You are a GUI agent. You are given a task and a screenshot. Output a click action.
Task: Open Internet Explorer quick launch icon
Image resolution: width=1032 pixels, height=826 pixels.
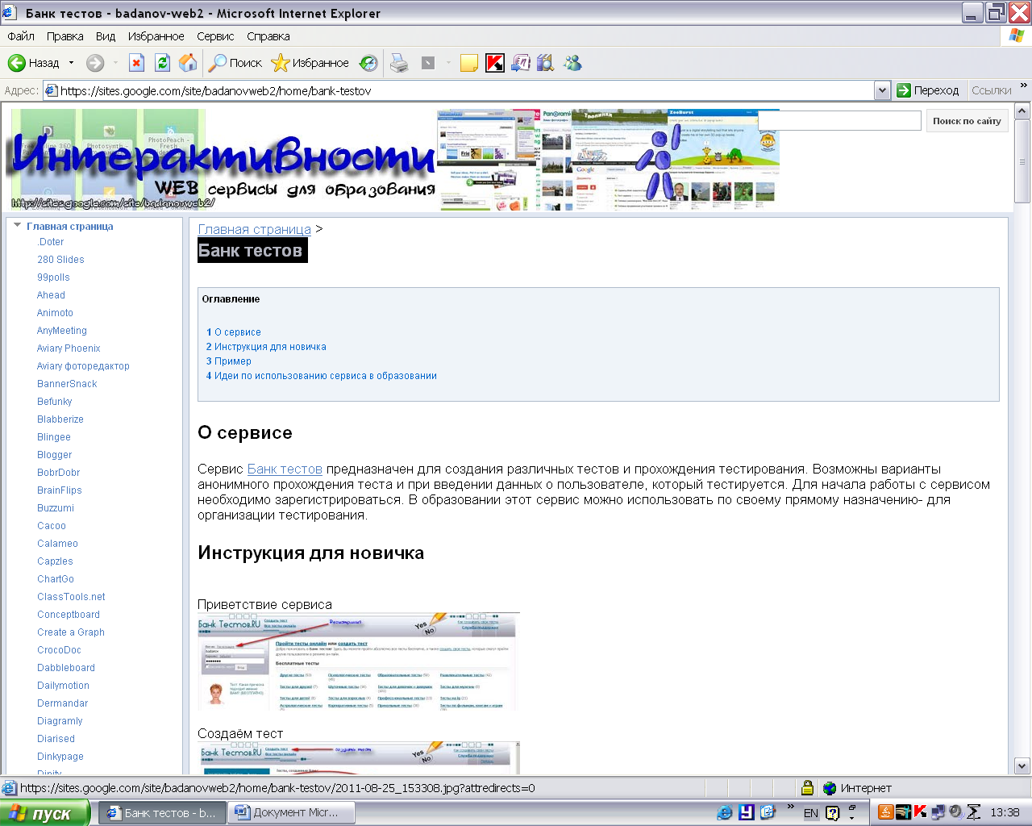(x=725, y=812)
